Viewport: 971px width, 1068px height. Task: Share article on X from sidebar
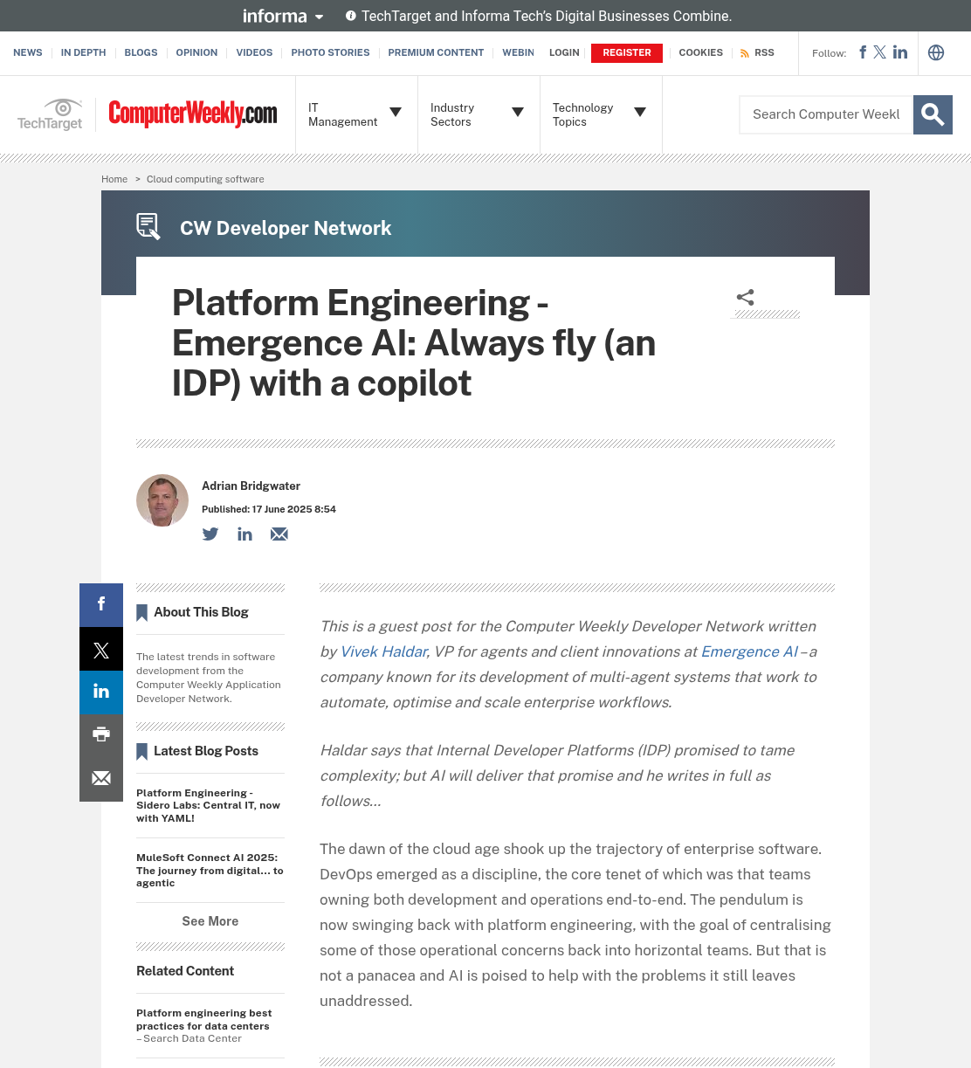click(101, 649)
